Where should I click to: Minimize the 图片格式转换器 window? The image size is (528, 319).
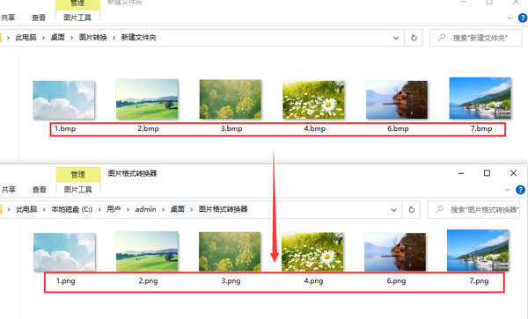pos(461,173)
